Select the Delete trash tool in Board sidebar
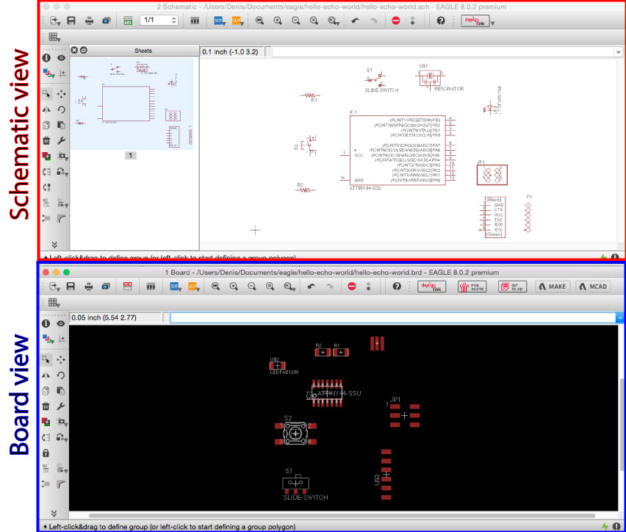Screen dimensions: 626x532 pyautogui.click(x=46, y=406)
